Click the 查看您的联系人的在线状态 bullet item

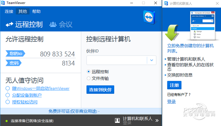[x=190, y=67]
